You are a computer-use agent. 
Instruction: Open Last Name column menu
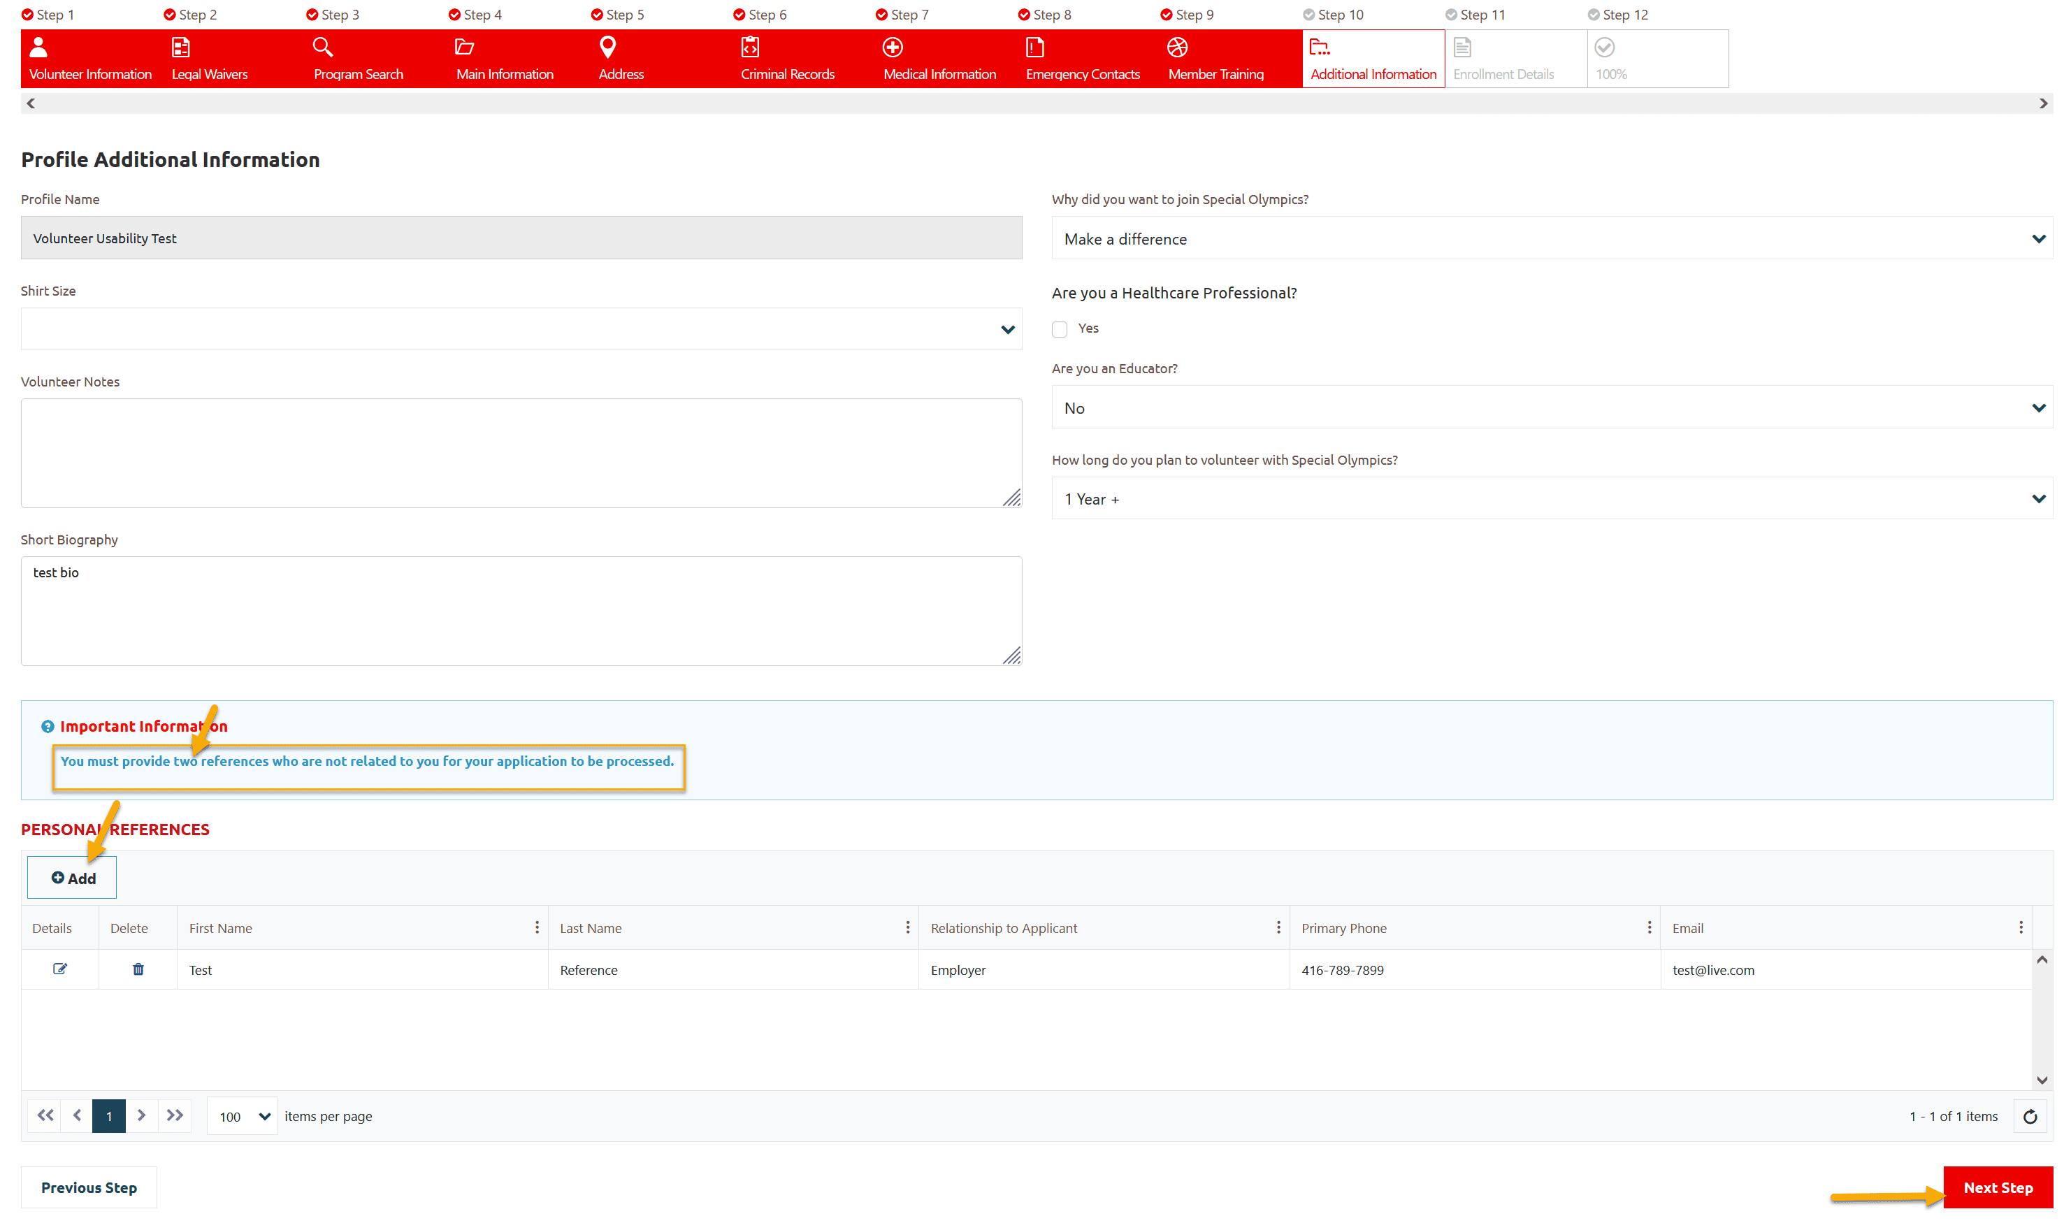[907, 927]
